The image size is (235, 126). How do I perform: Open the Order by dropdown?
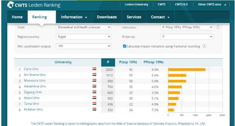(x=187, y=37)
